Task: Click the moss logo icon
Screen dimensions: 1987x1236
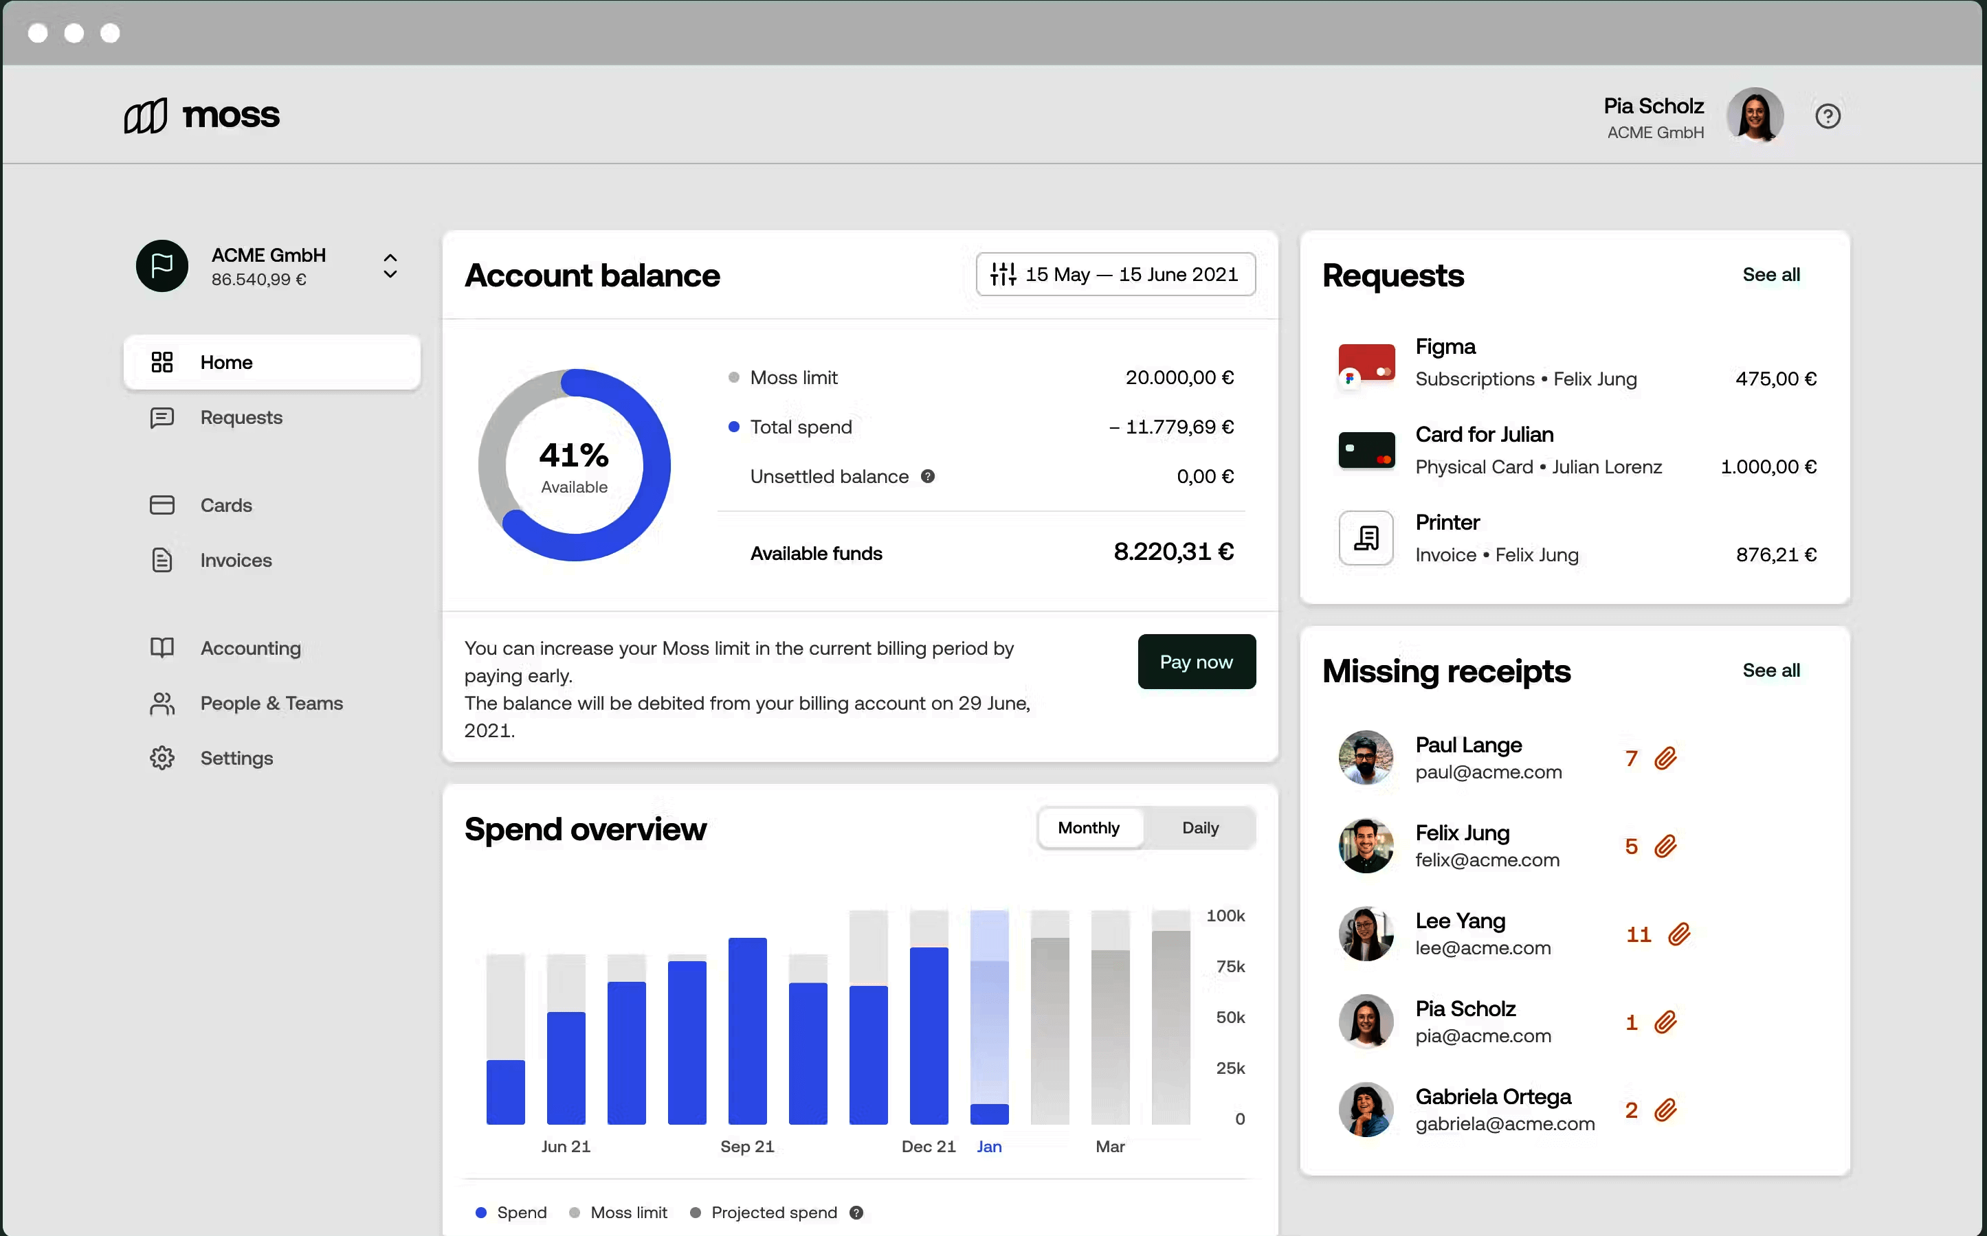Action: coord(146,116)
